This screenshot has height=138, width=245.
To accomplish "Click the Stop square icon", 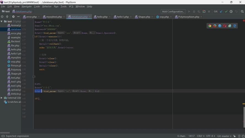I will [209, 12].
